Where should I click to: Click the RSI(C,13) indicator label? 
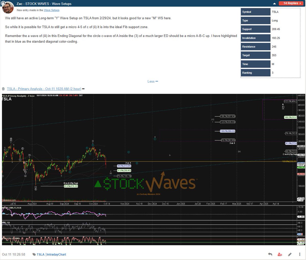[x=6, y=223]
